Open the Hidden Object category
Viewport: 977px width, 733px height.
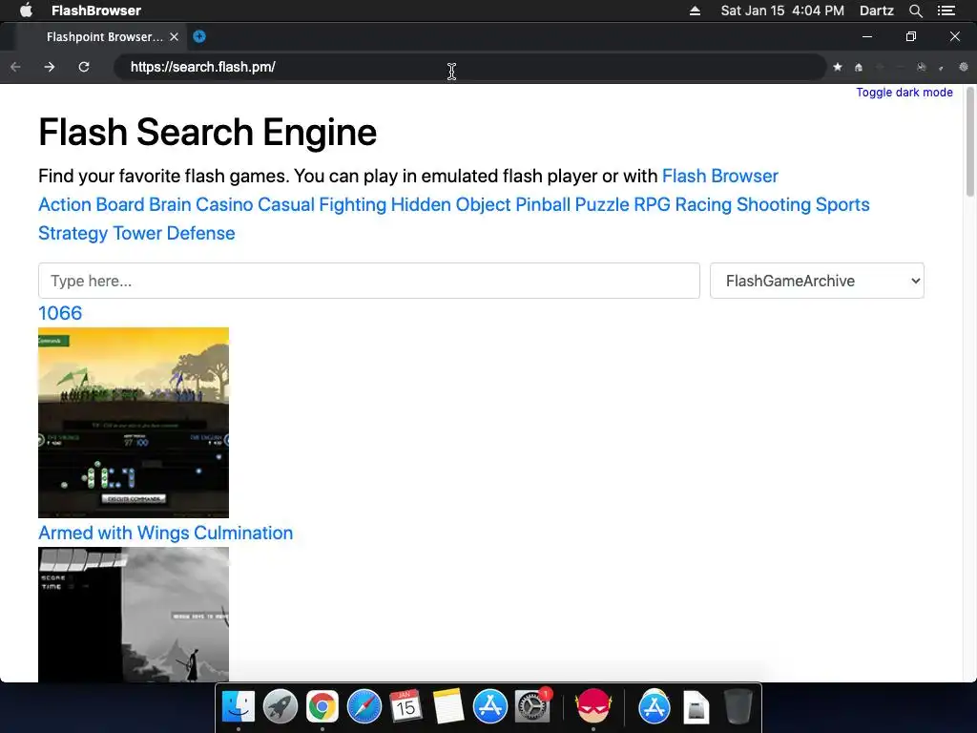[x=450, y=204]
